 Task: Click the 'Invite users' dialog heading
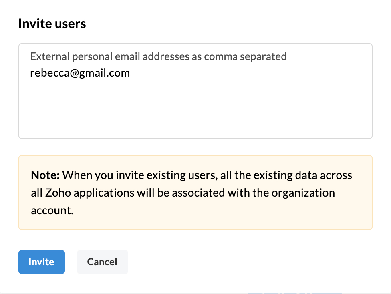pos(52,24)
